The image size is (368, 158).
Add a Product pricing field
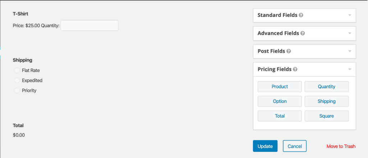coord(280,87)
